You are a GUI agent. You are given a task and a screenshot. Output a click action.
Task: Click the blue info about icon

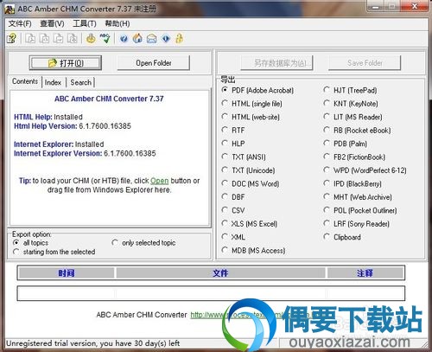coord(166,38)
